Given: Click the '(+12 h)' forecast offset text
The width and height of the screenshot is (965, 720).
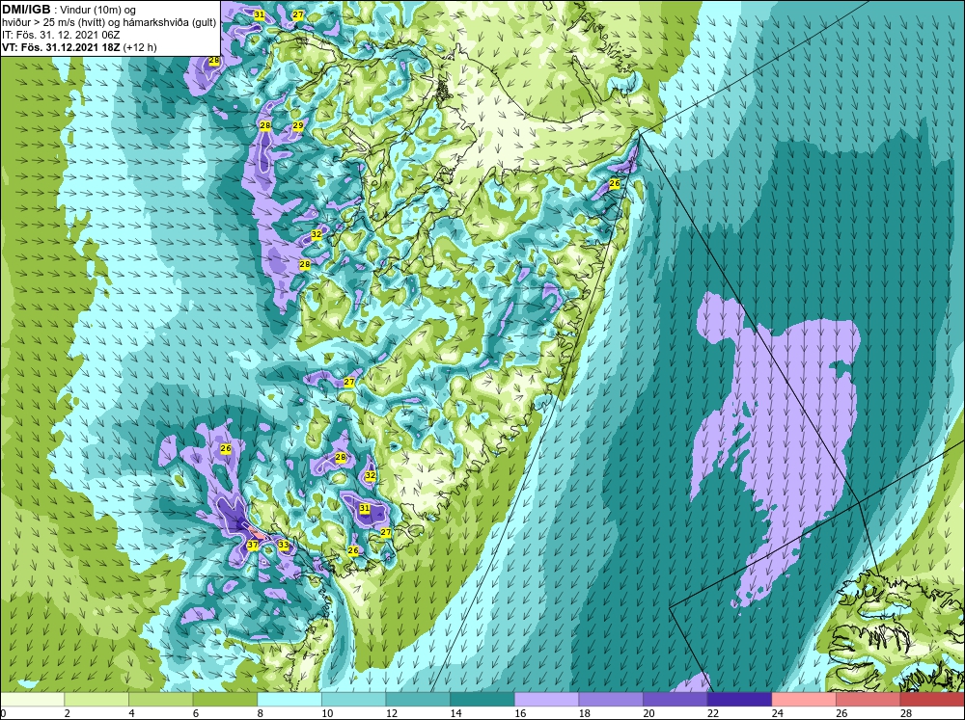Looking at the screenshot, I should click(x=140, y=47).
